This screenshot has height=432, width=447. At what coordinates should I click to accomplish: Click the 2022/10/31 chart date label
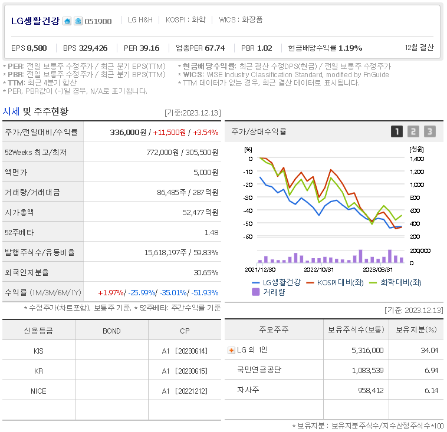point(318,269)
